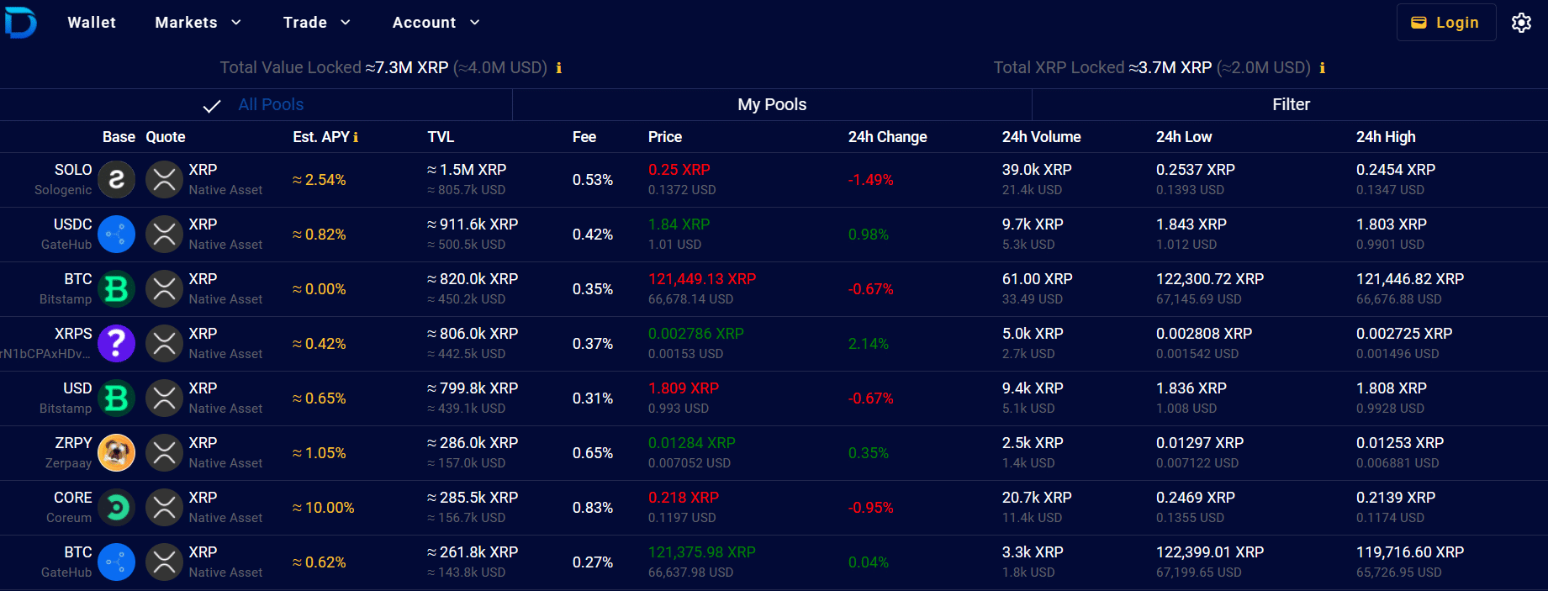Viewport: 1548px width, 591px height.
Task: Expand the Trade dropdown menu
Action: pyautogui.click(x=316, y=23)
